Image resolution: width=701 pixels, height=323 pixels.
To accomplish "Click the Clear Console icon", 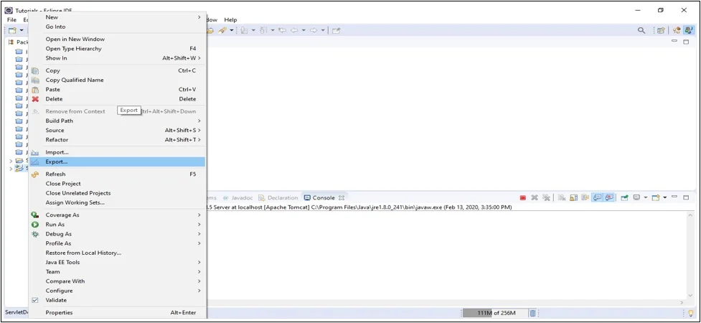I will tap(562, 197).
